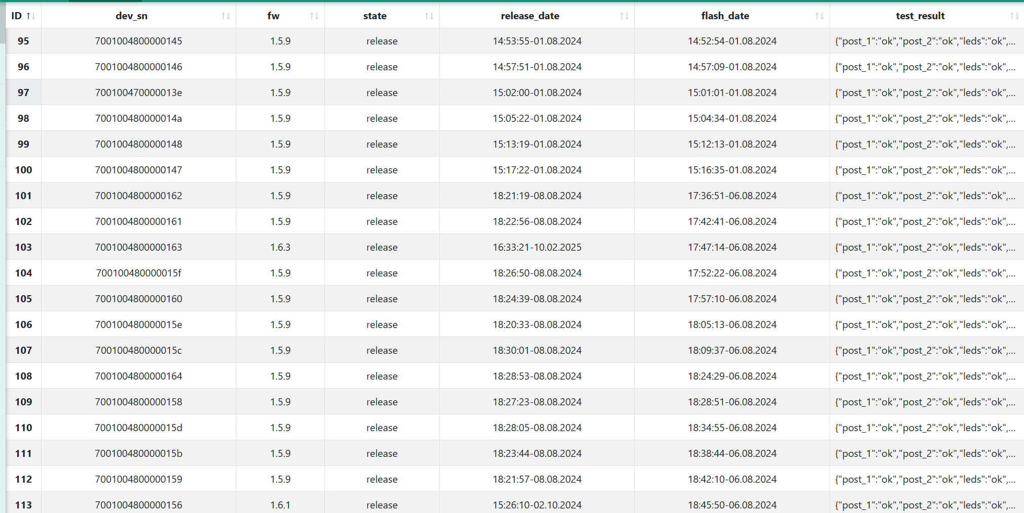Screen dimensions: 1024x513
Task: Click serial 700100480000015f
Action: tap(139, 273)
